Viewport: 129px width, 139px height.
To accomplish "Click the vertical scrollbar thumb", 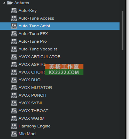I will (122, 31).
